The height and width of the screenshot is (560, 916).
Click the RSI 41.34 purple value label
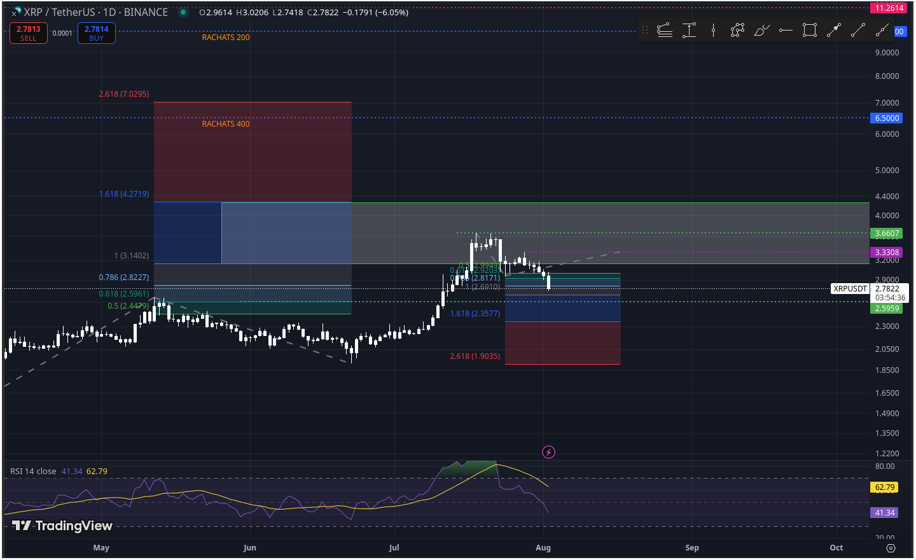(885, 513)
